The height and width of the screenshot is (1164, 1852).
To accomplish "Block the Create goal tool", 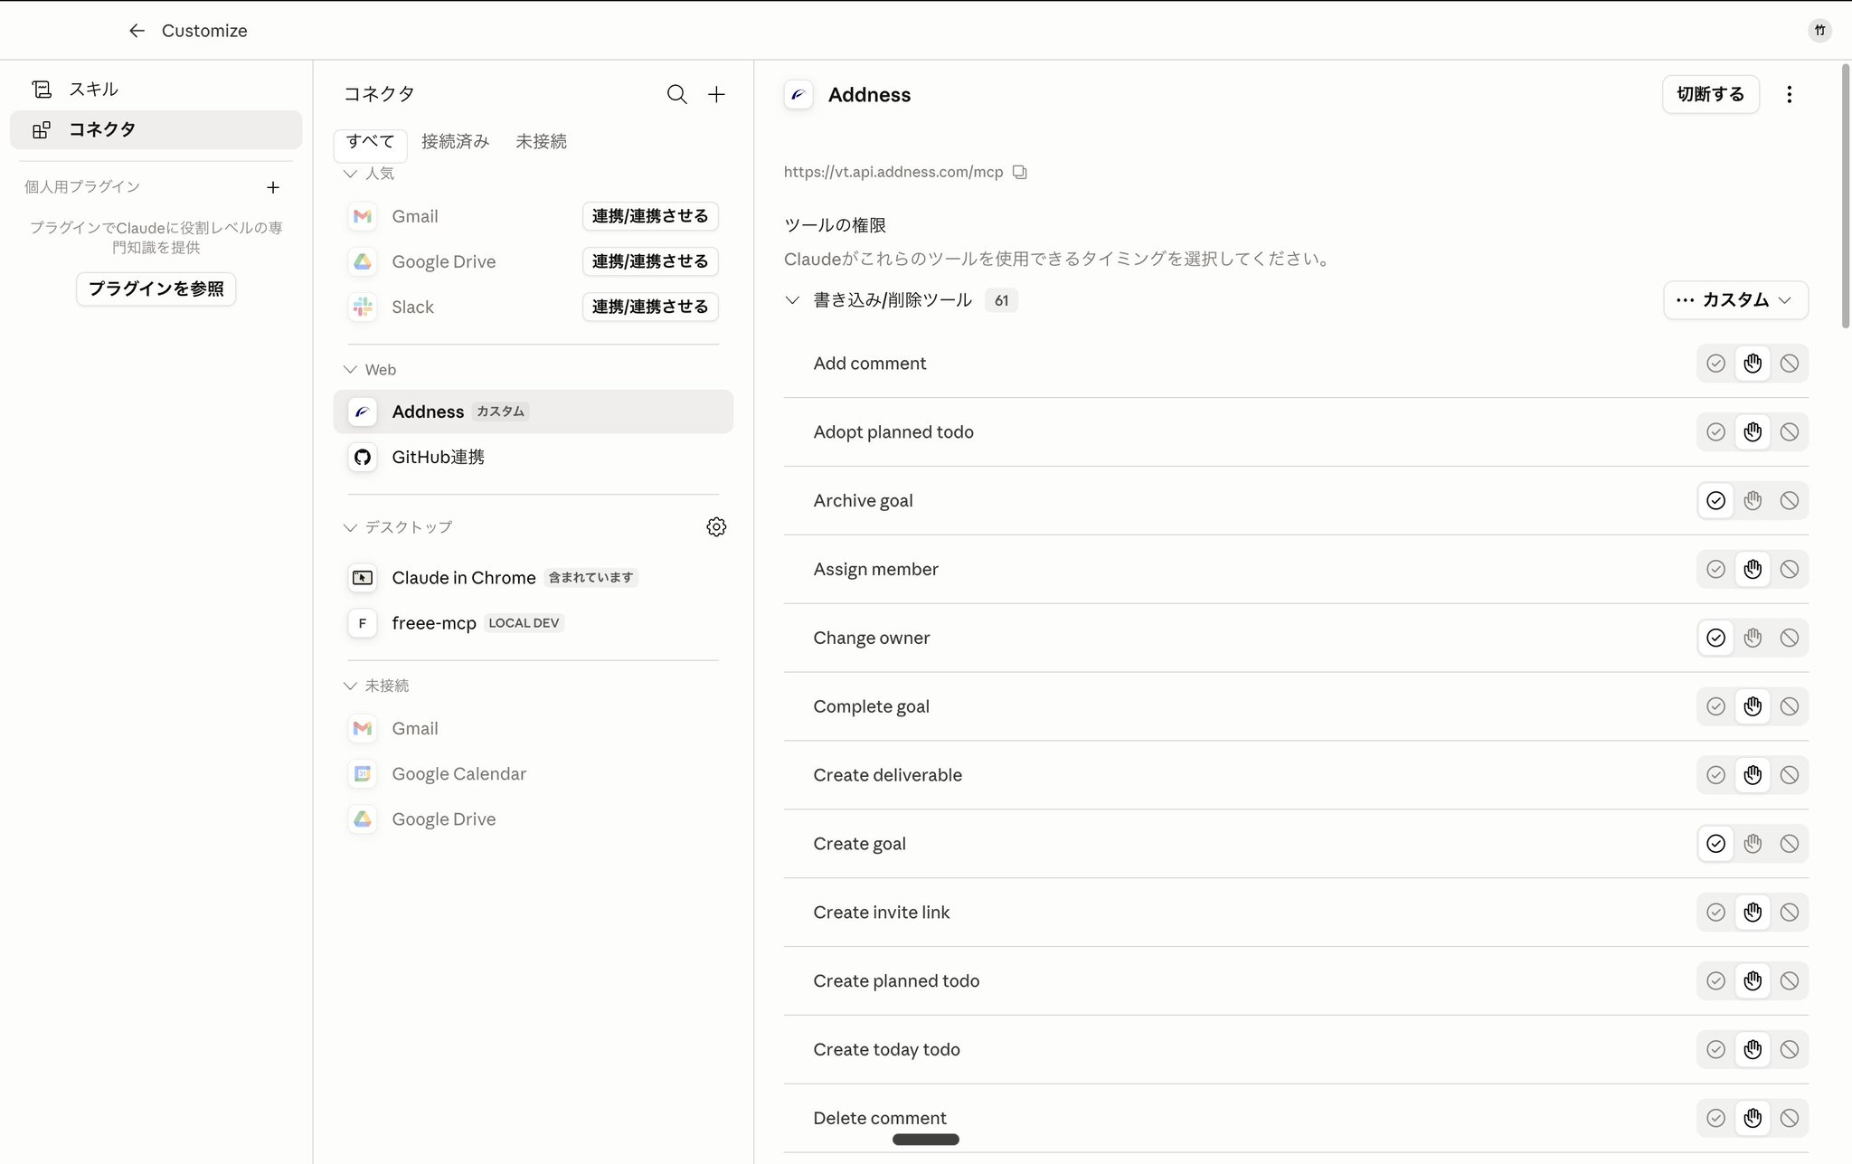I will tap(1789, 844).
